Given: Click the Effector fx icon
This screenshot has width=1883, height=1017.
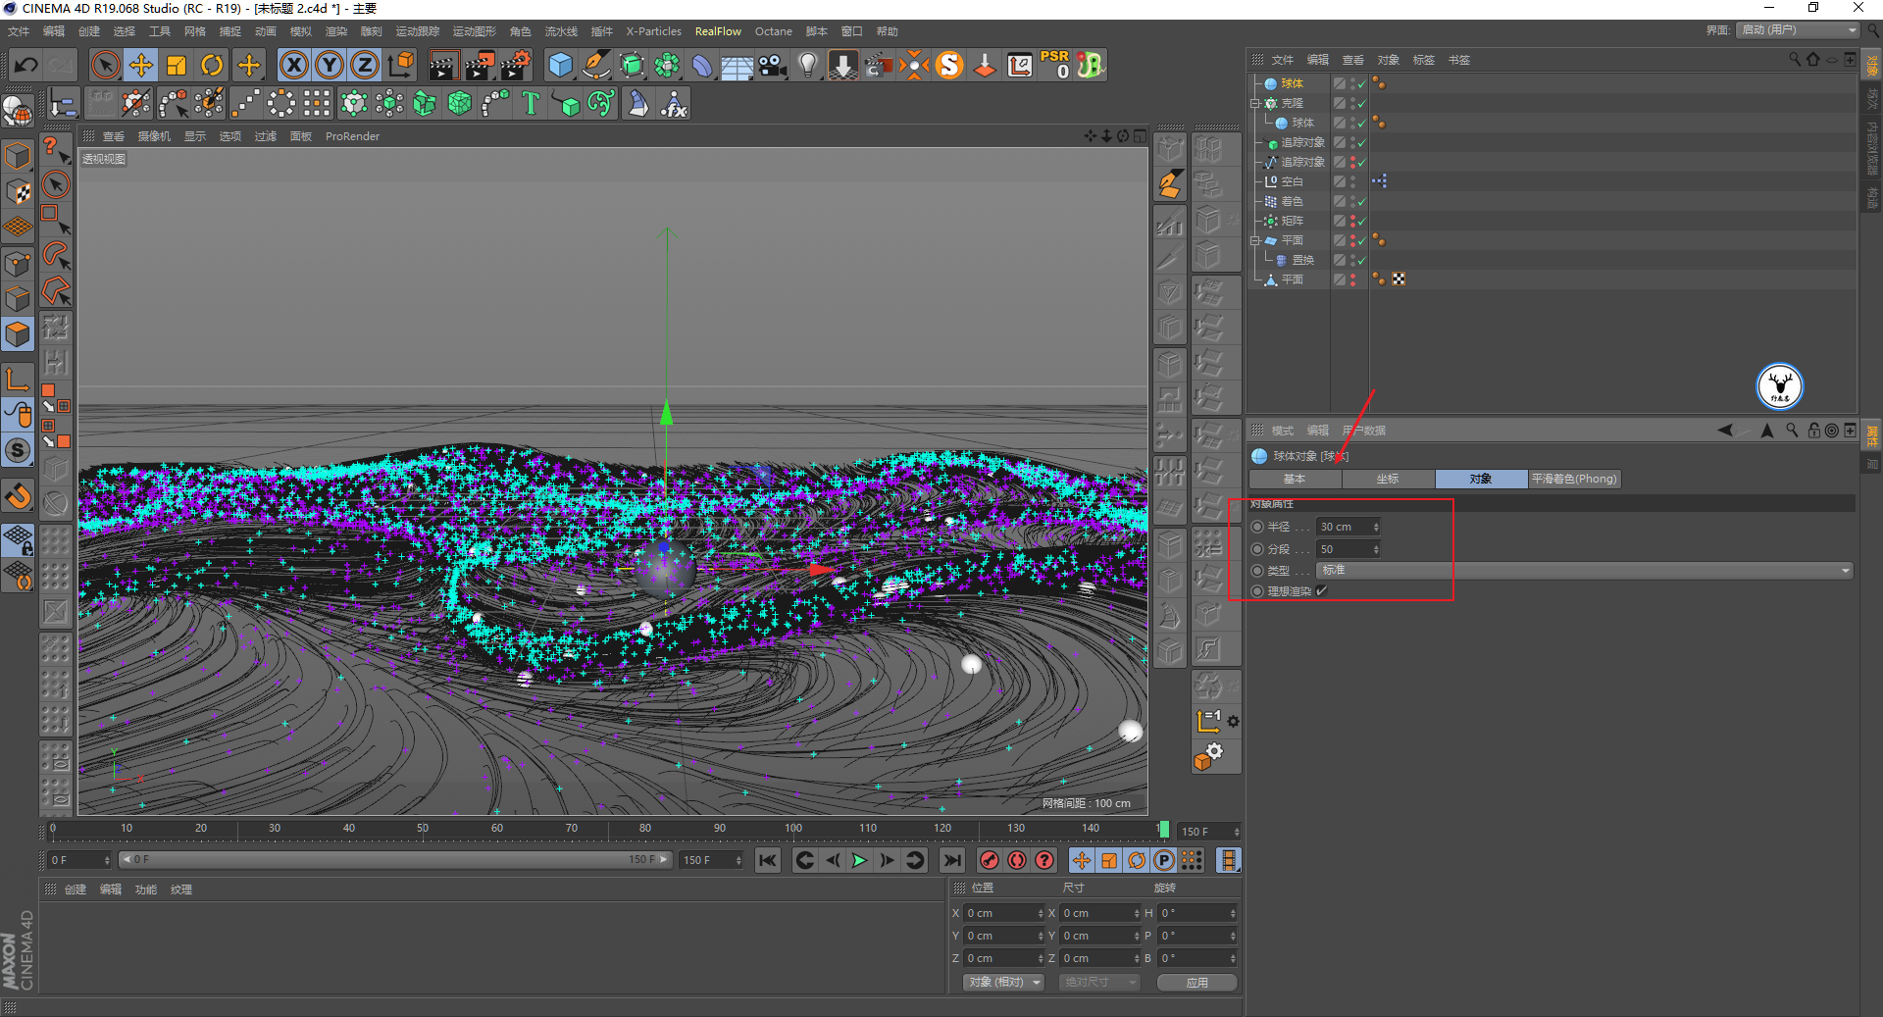Looking at the screenshot, I should click(674, 104).
